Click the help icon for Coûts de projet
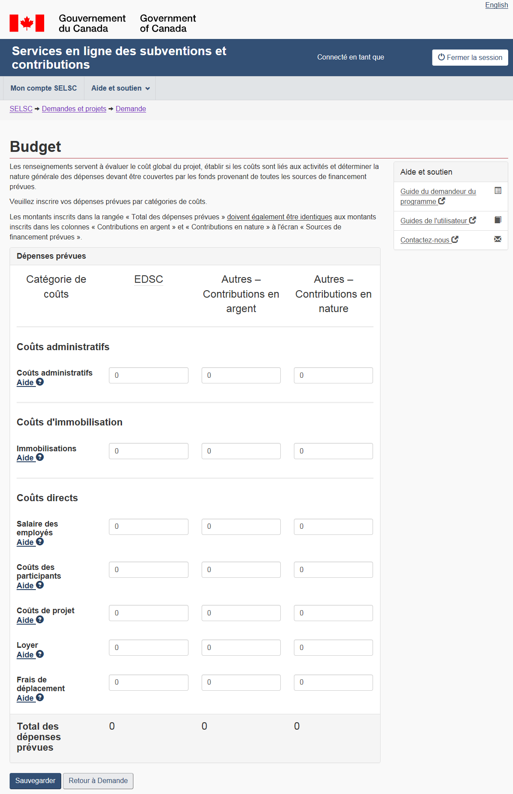Image resolution: width=513 pixels, height=794 pixels. (40, 620)
